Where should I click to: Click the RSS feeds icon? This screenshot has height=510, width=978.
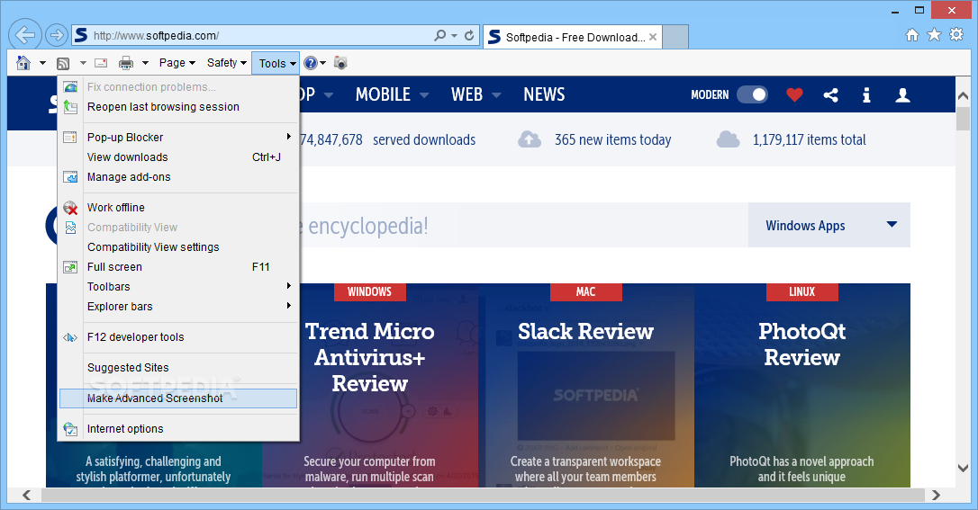(x=63, y=63)
